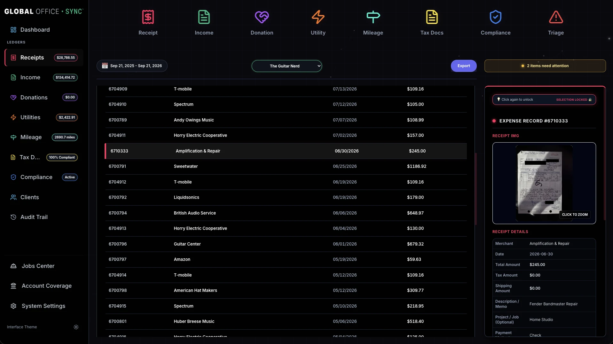Go to the Income ledger
Screen dimensions: 613x344
pos(44,77)
